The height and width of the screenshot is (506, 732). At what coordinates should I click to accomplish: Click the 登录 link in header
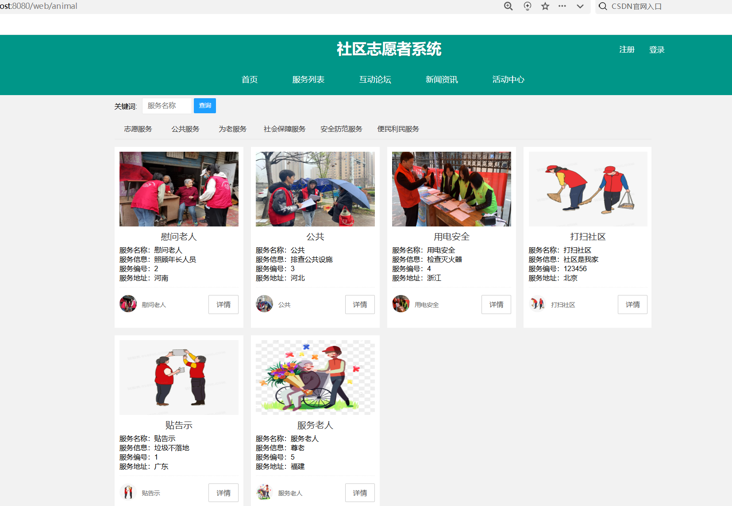(656, 50)
